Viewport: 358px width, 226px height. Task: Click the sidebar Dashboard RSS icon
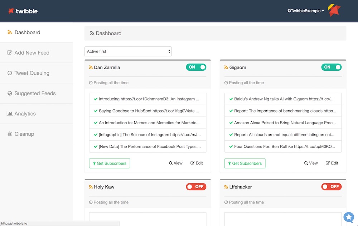(10, 32)
